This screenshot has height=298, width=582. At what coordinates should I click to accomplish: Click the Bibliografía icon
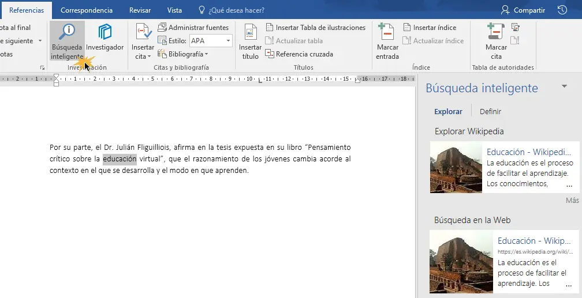(x=162, y=54)
